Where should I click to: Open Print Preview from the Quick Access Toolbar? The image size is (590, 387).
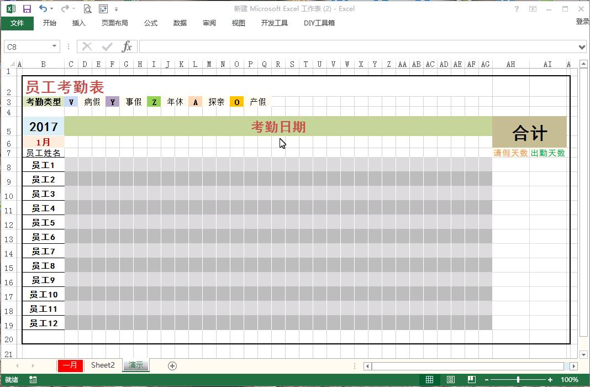point(87,8)
